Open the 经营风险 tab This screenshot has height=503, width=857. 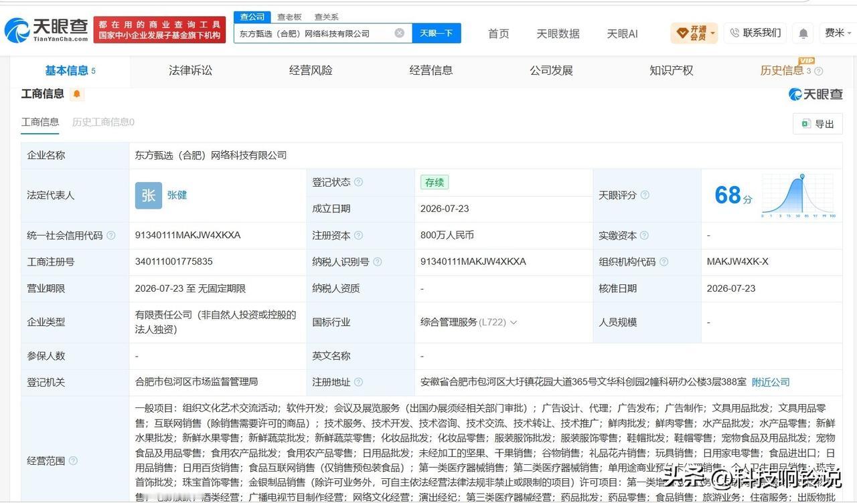click(311, 70)
